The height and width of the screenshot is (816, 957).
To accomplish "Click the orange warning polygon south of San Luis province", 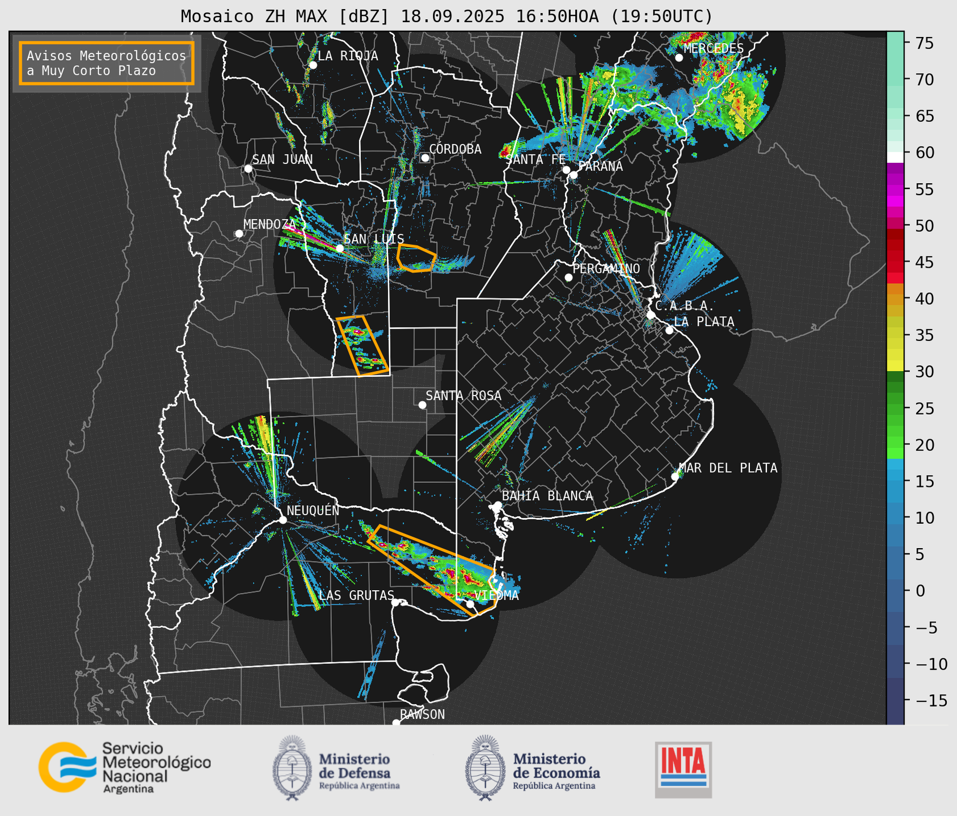I will [363, 346].
